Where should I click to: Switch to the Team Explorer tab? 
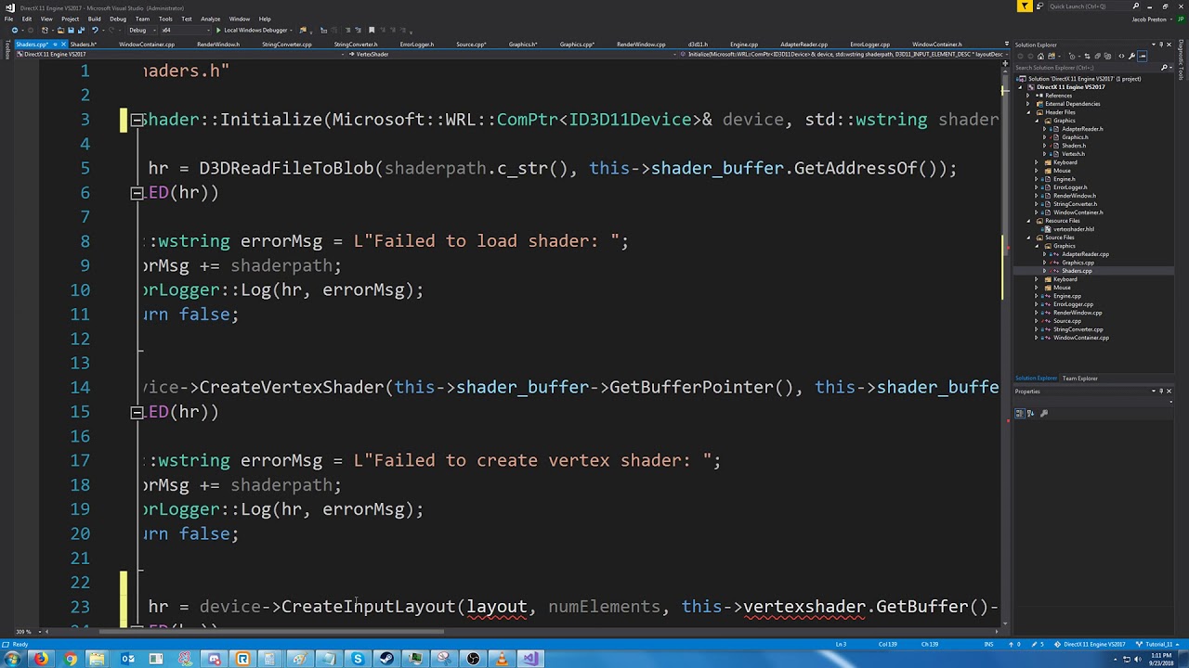[x=1080, y=379]
